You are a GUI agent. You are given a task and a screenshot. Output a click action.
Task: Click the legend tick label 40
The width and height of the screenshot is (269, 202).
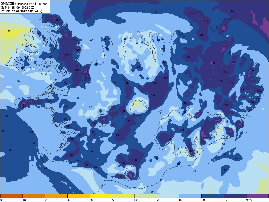[x=91, y=200]
